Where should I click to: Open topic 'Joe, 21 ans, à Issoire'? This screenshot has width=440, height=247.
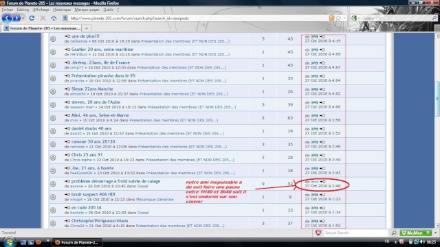click(92, 168)
